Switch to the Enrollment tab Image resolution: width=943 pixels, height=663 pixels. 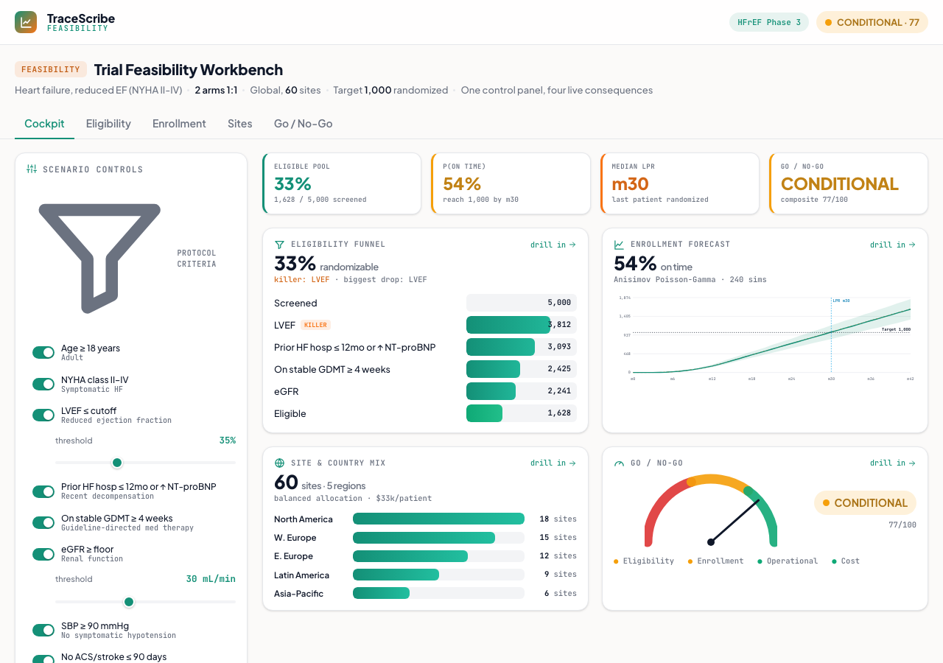[179, 124]
